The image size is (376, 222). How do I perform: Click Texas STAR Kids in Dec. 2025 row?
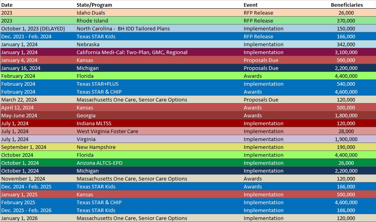(x=96, y=211)
